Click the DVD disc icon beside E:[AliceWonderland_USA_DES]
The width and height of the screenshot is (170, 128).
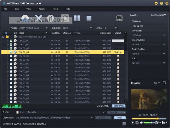click(15, 37)
